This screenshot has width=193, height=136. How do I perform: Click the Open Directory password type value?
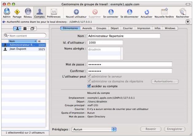point(96,117)
